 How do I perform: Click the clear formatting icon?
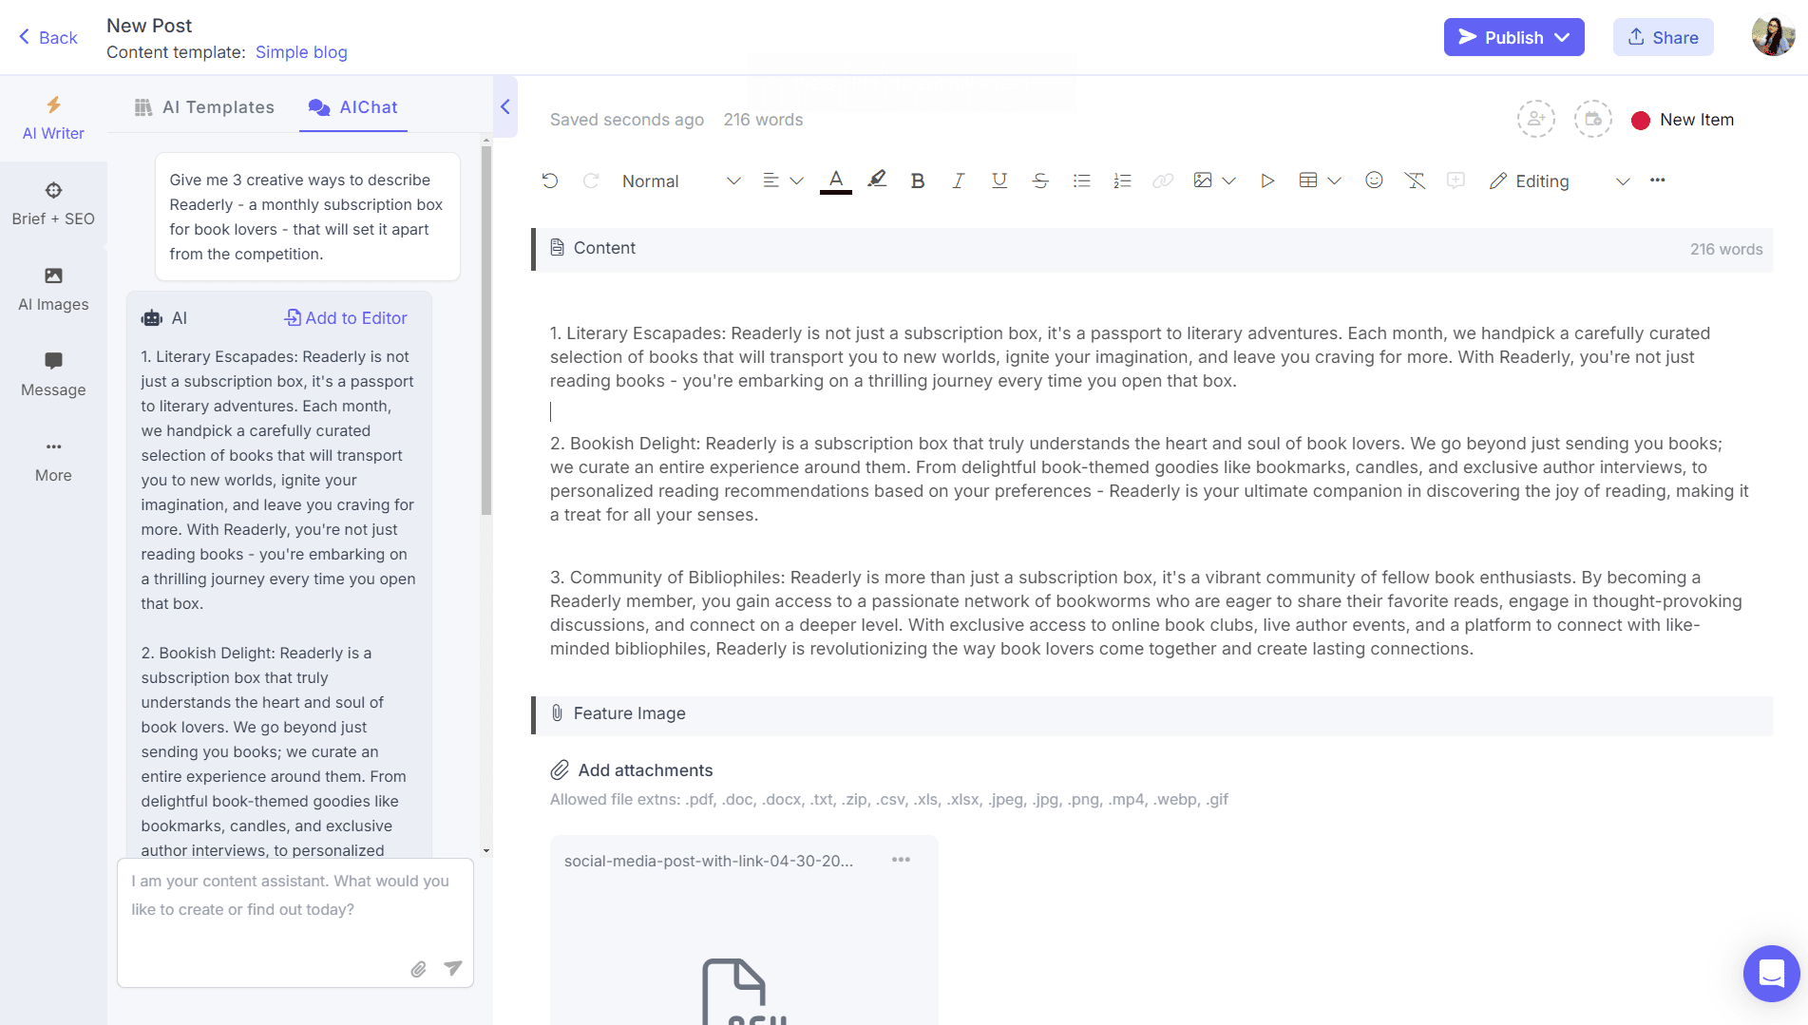click(1415, 180)
